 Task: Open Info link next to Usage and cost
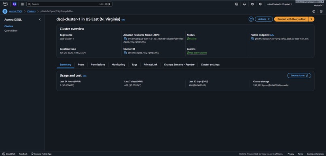coord(85,76)
